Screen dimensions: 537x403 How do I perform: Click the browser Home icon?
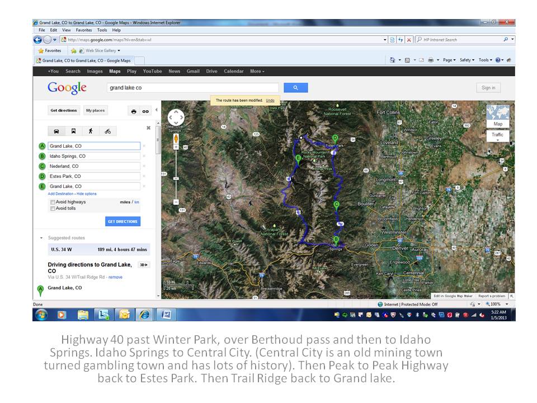pyautogui.click(x=393, y=60)
